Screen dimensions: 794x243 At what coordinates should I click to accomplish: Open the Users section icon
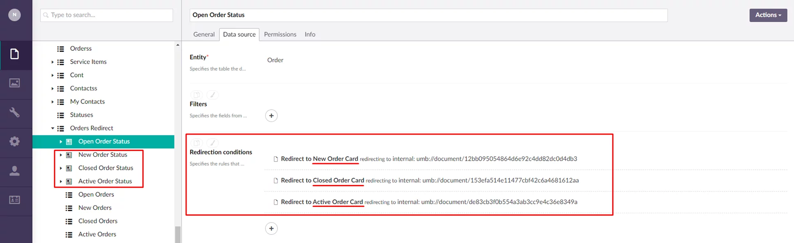(15, 171)
